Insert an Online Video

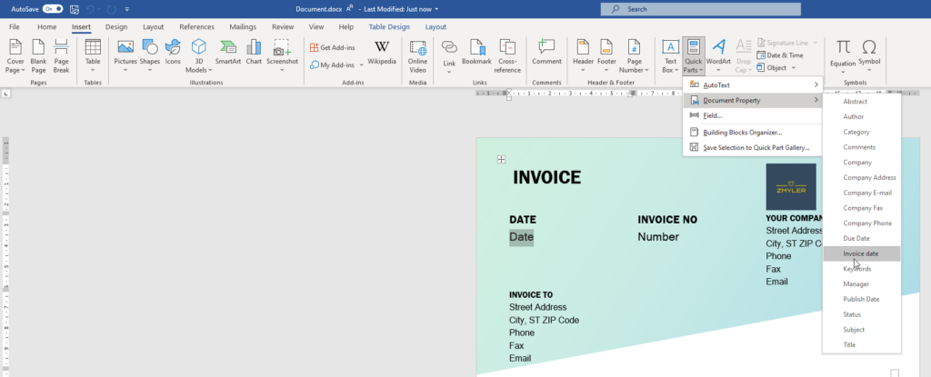417,56
